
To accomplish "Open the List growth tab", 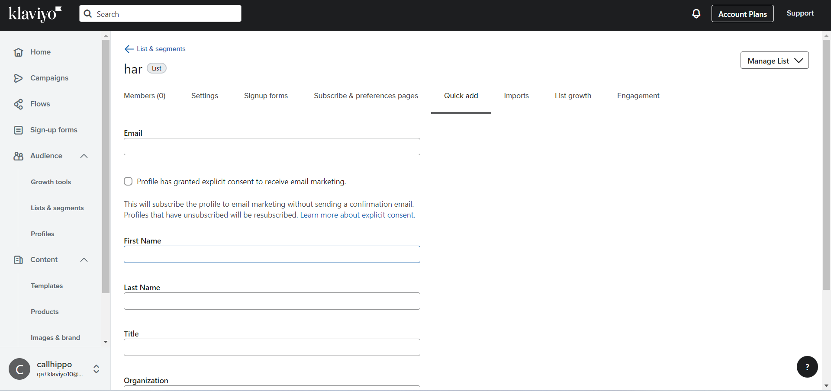I will pos(573,96).
